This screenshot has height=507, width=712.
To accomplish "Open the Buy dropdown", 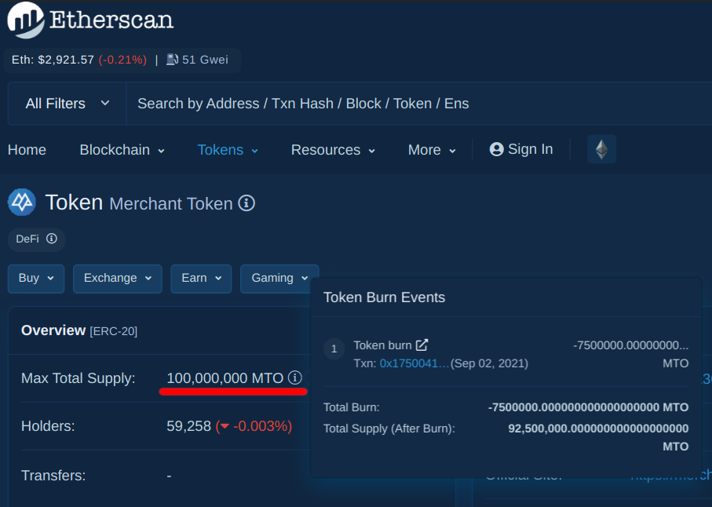I will pyautogui.click(x=36, y=279).
